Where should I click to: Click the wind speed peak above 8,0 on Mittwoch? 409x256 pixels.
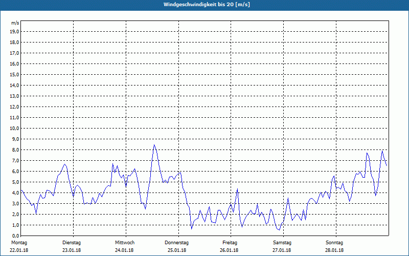(154, 145)
